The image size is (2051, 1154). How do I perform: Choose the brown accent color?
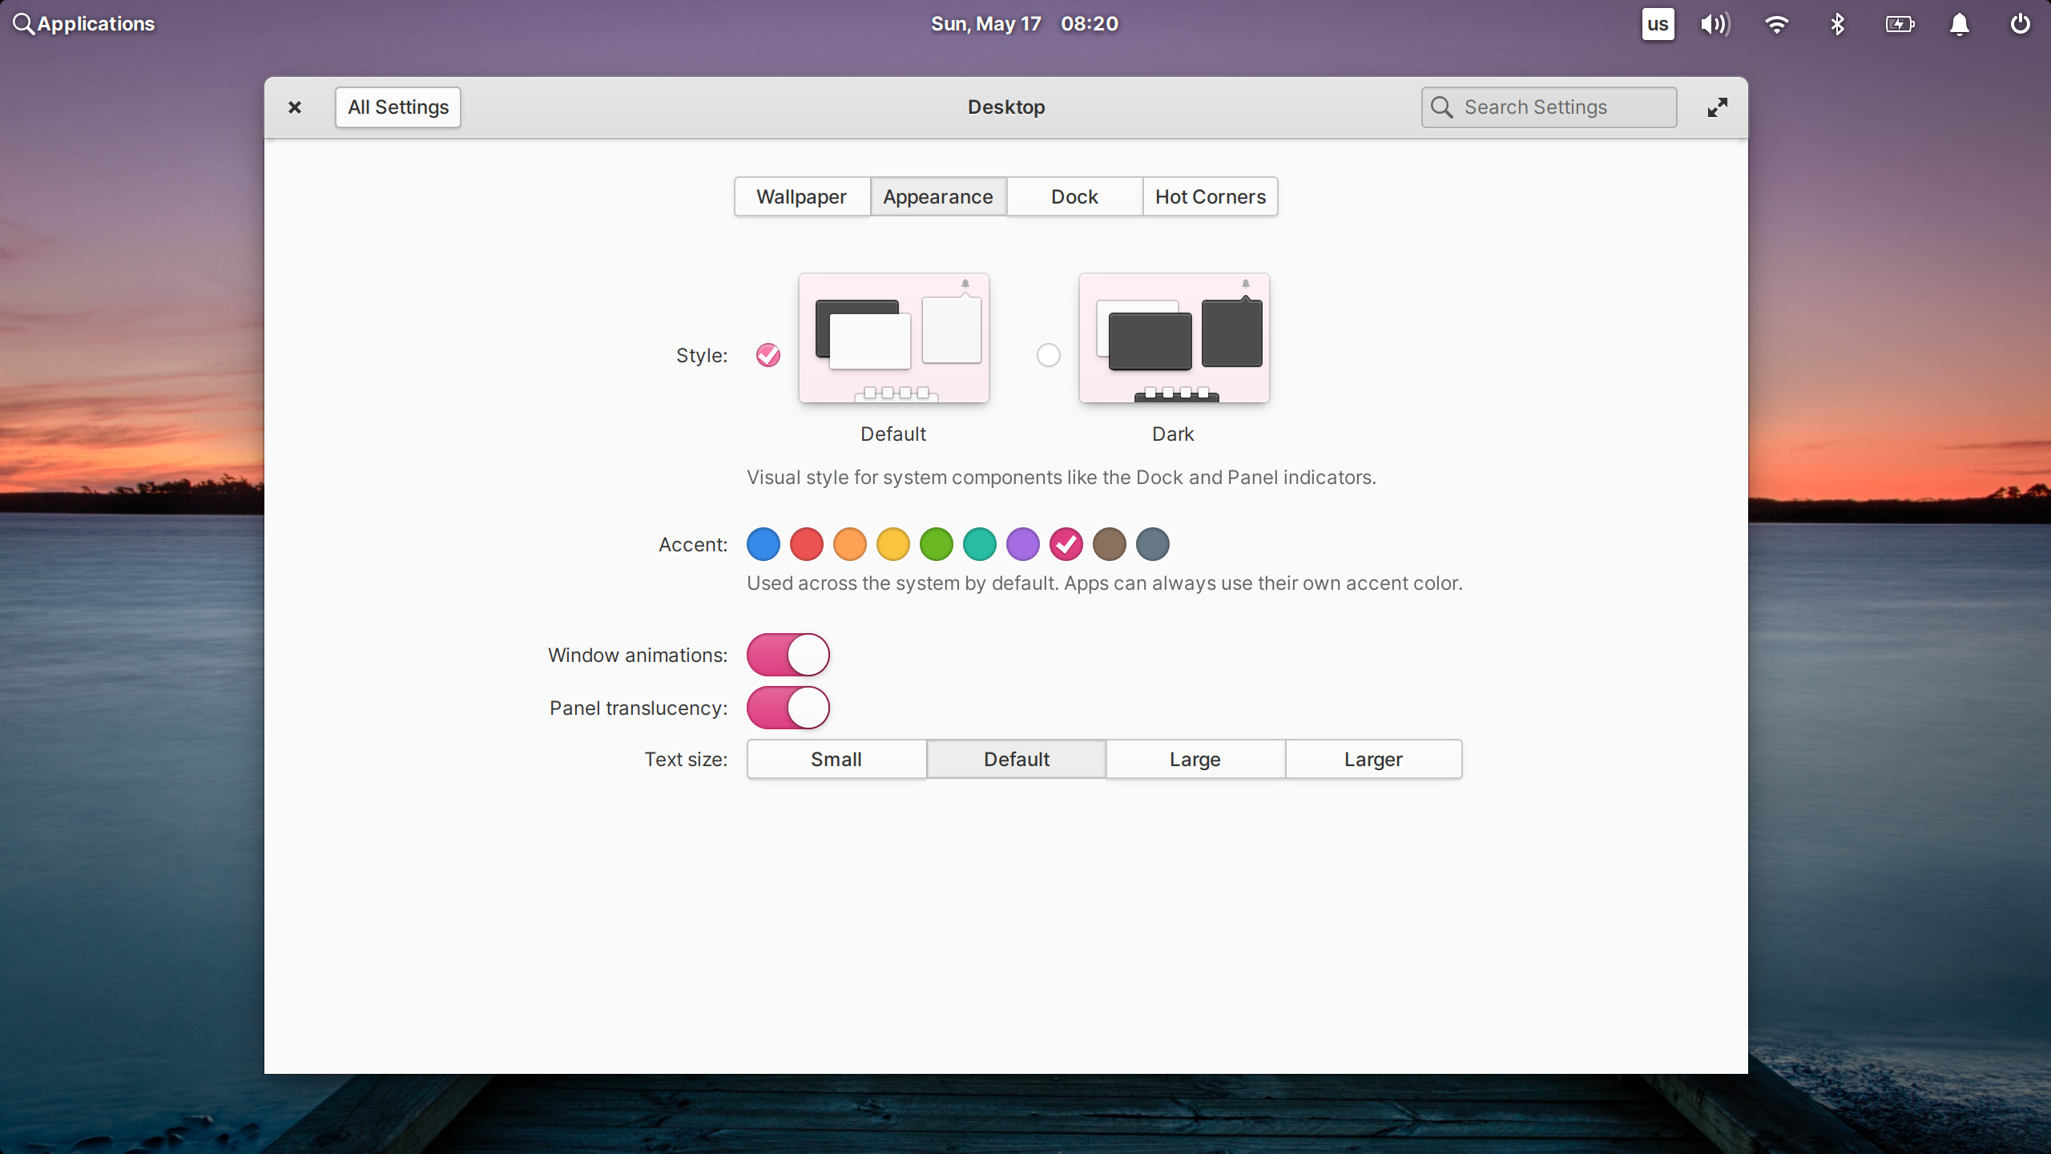1110,544
